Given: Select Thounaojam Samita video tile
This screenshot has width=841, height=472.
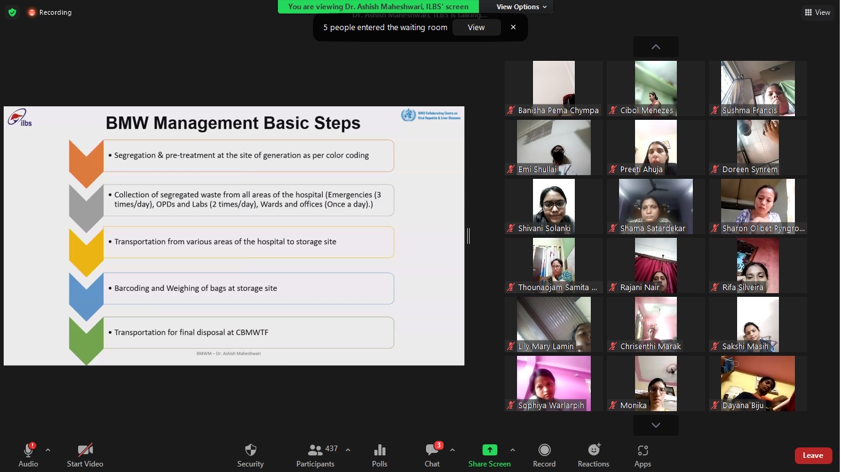Looking at the screenshot, I should [x=554, y=265].
